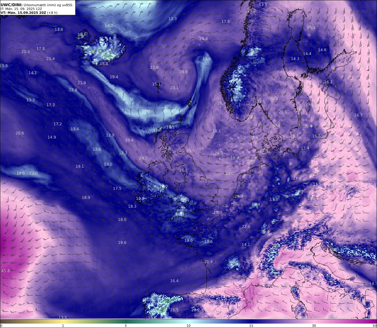Image resolution: width=377 pixels, height=328 pixels.
Task: Click the 12.9 value on the map
Action: [x=110, y=135]
